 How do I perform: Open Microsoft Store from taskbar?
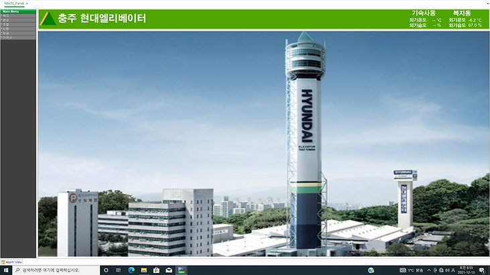pyautogui.click(x=156, y=270)
